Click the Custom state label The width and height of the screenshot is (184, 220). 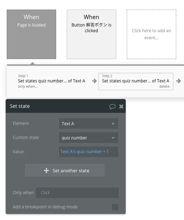click(26, 138)
